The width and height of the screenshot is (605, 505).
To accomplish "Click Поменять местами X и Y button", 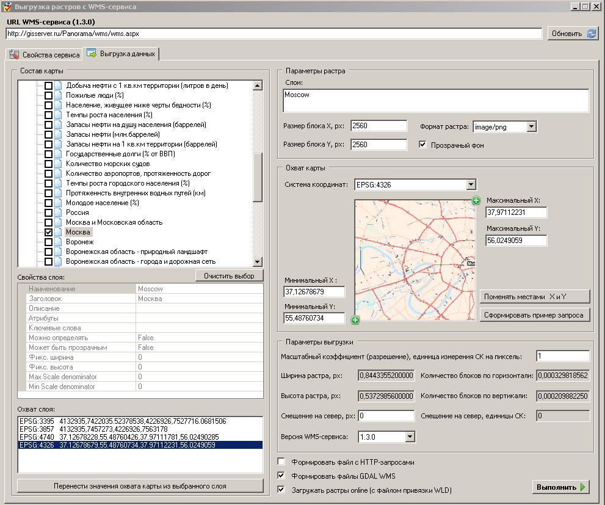I will (x=535, y=296).
